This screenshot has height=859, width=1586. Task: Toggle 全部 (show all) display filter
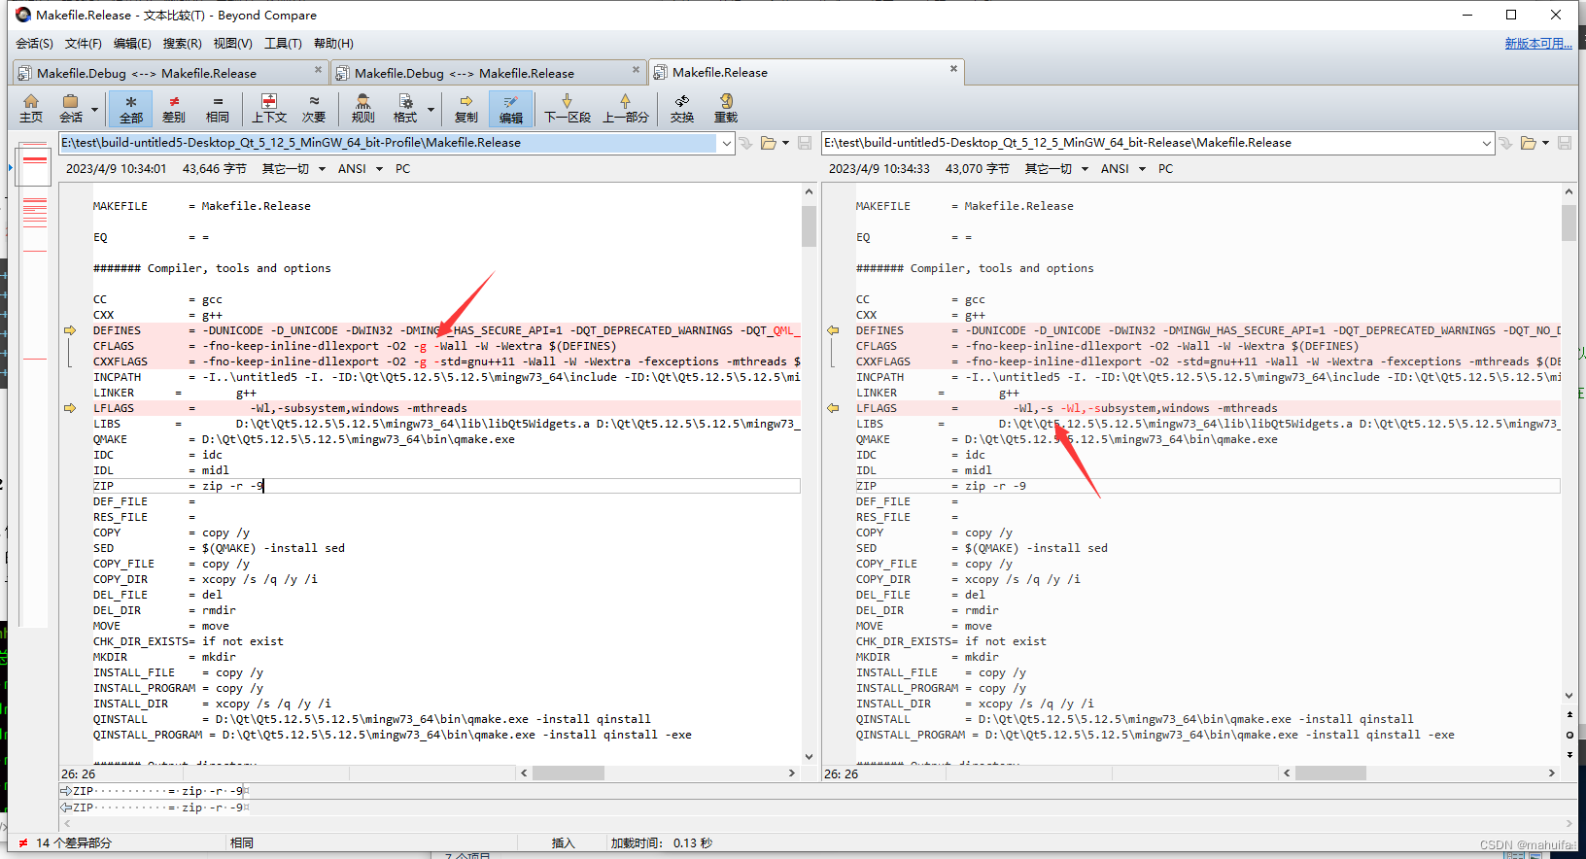pyautogui.click(x=130, y=108)
